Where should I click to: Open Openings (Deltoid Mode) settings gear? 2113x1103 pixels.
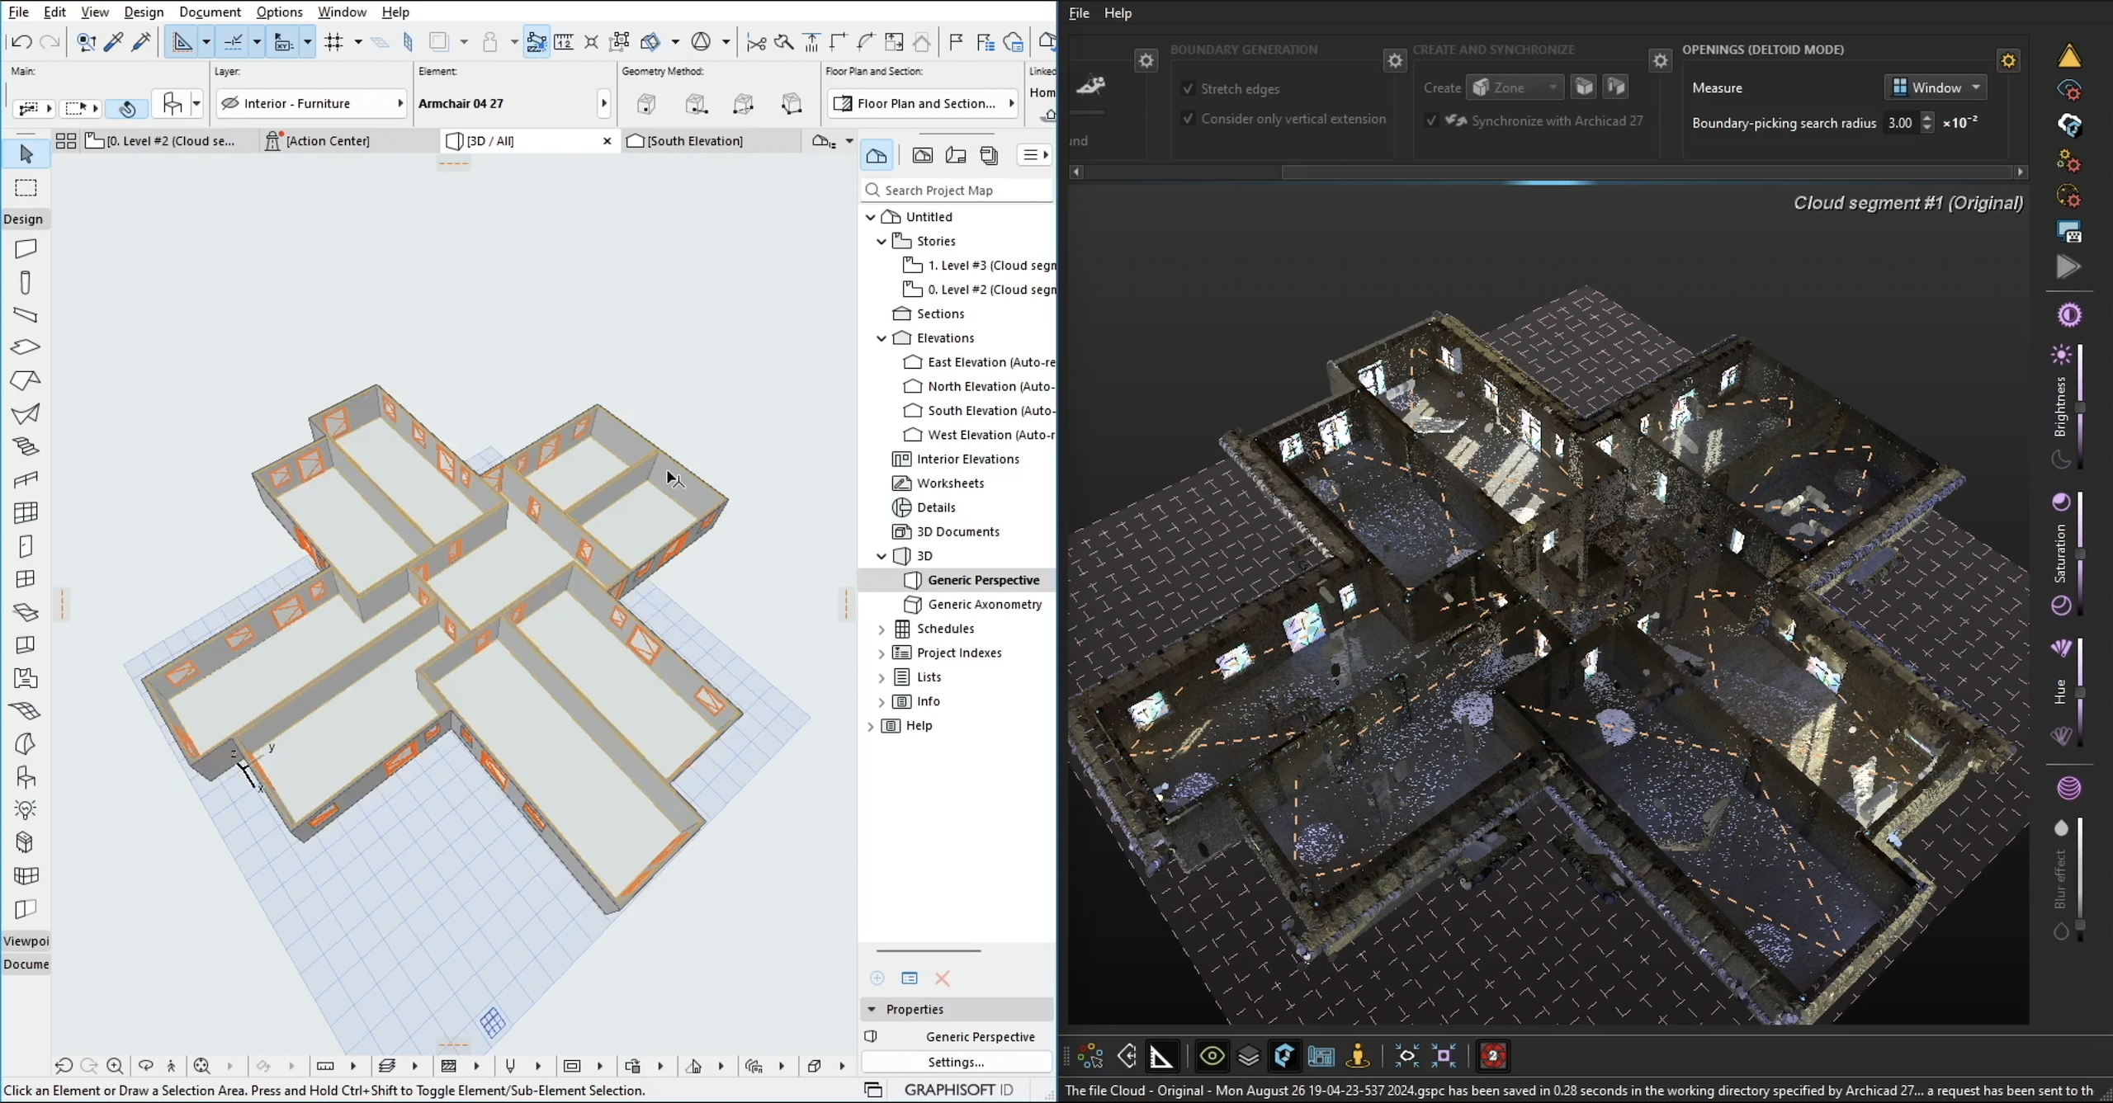pyautogui.click(x=2008, y=60)
